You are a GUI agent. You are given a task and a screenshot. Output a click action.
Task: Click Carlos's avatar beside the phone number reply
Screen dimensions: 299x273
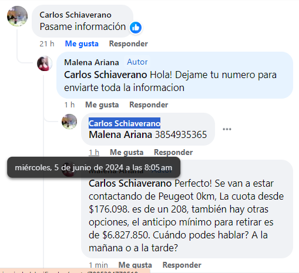coord(69,122)
